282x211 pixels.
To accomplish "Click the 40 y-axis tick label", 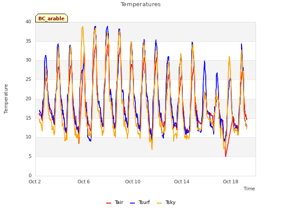I will click(28, 22).
